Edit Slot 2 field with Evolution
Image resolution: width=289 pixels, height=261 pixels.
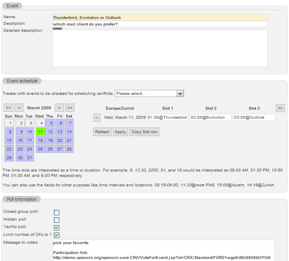coord(211,118)
